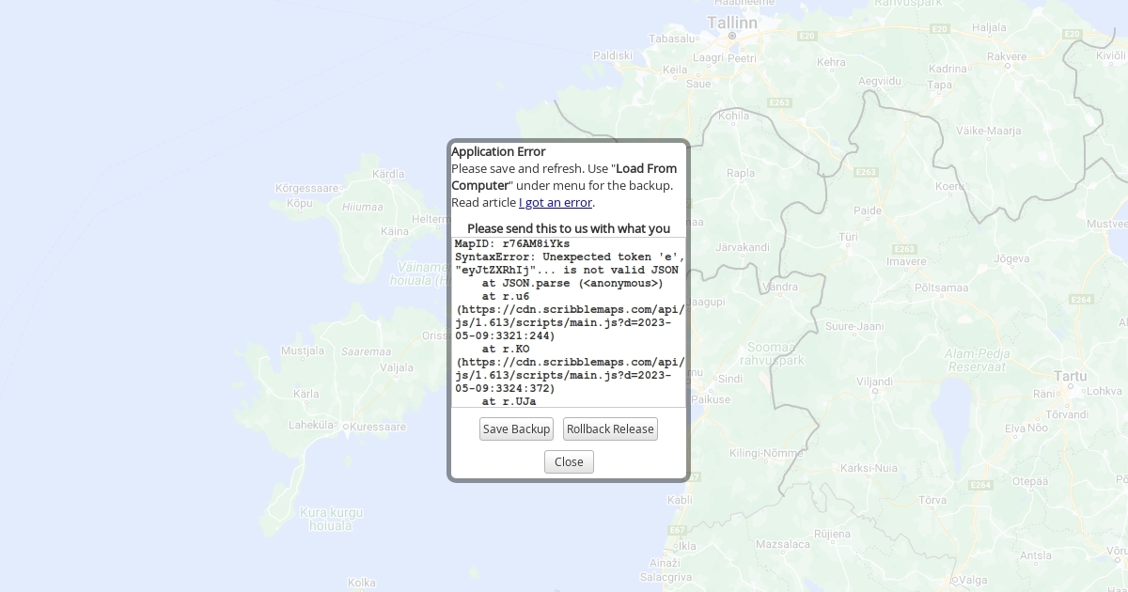Click the Viljandi label on map

[875, 382]
